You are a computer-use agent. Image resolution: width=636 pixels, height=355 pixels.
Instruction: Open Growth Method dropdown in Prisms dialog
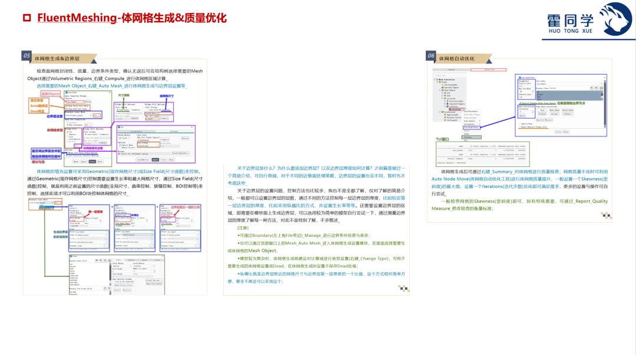(144, 266)
